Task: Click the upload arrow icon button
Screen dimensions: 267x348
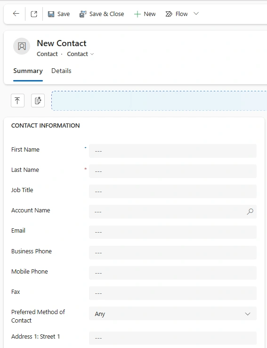Action: pos(17,100)
